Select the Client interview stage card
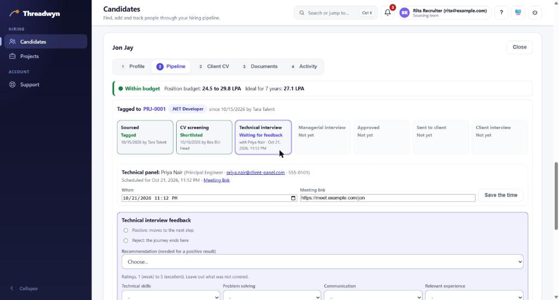 [500, 137]
